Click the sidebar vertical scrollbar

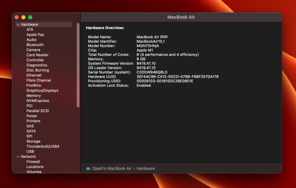coord(78,65)
